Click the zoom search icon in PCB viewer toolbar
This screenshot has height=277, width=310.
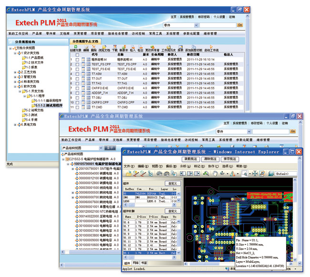[x=206, y=174]
